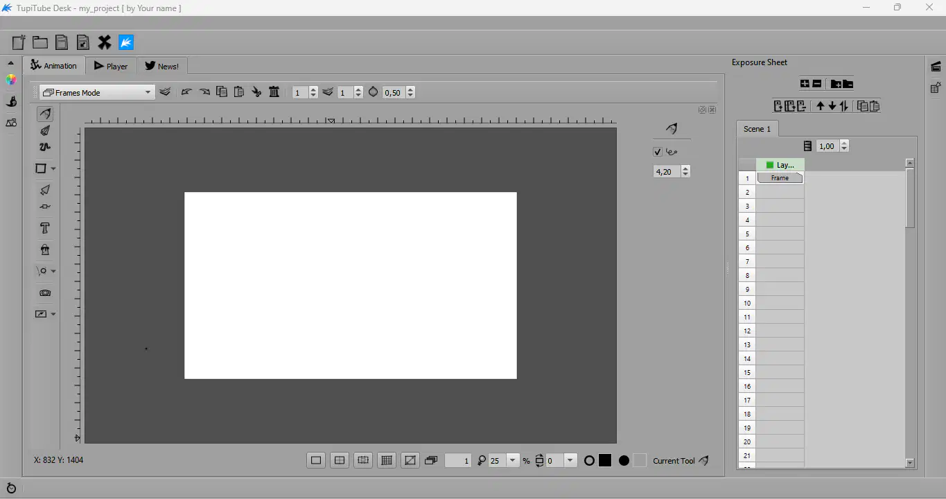The width and height of the screenshot is (946, 499).
Task: Undo last action with left arrow icon
Action: (x=186, y=92)
